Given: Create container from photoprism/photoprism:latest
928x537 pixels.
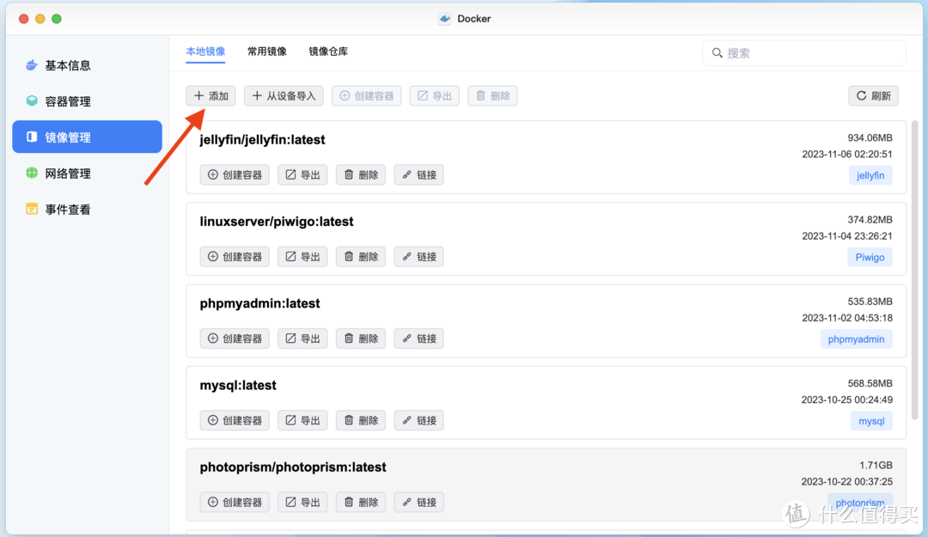Looking at the screenshot, I should point(235,502).
